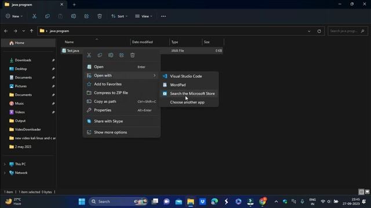Image resolution: width=371 pixels, height=208 pixels.
Task: Expand the Network tree node
Action: click(5, 173)
